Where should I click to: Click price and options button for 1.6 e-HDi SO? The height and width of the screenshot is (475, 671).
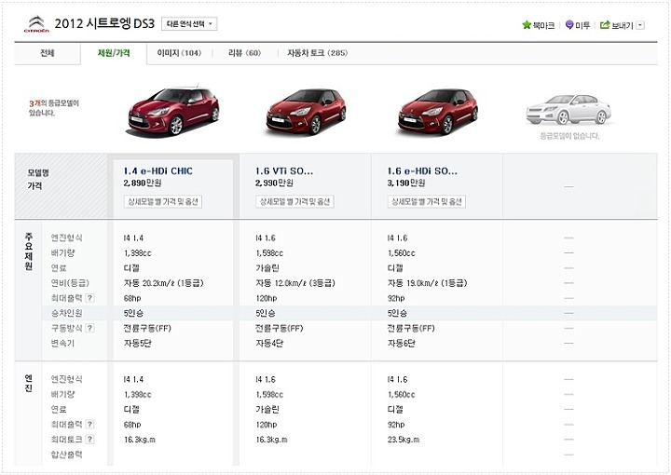coord(427,202)
